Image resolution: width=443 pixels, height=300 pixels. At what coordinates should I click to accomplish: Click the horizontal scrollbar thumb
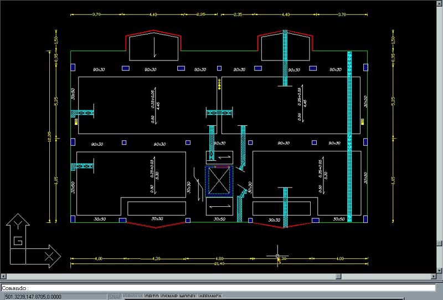click(x=339, y=276)
